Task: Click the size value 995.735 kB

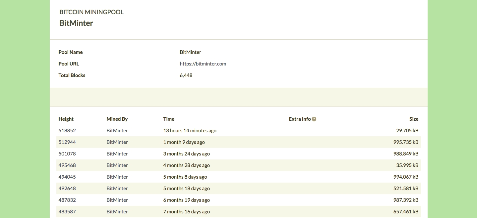Action: click(x=406, y=142)
